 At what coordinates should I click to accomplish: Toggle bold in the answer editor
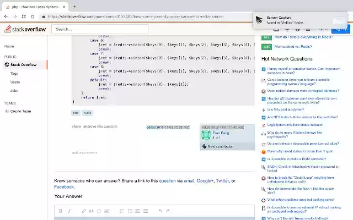61,211
